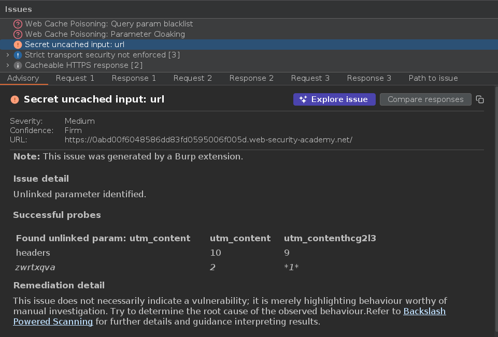
Task: Click the Compare responses button
Action: click(425, 99)
